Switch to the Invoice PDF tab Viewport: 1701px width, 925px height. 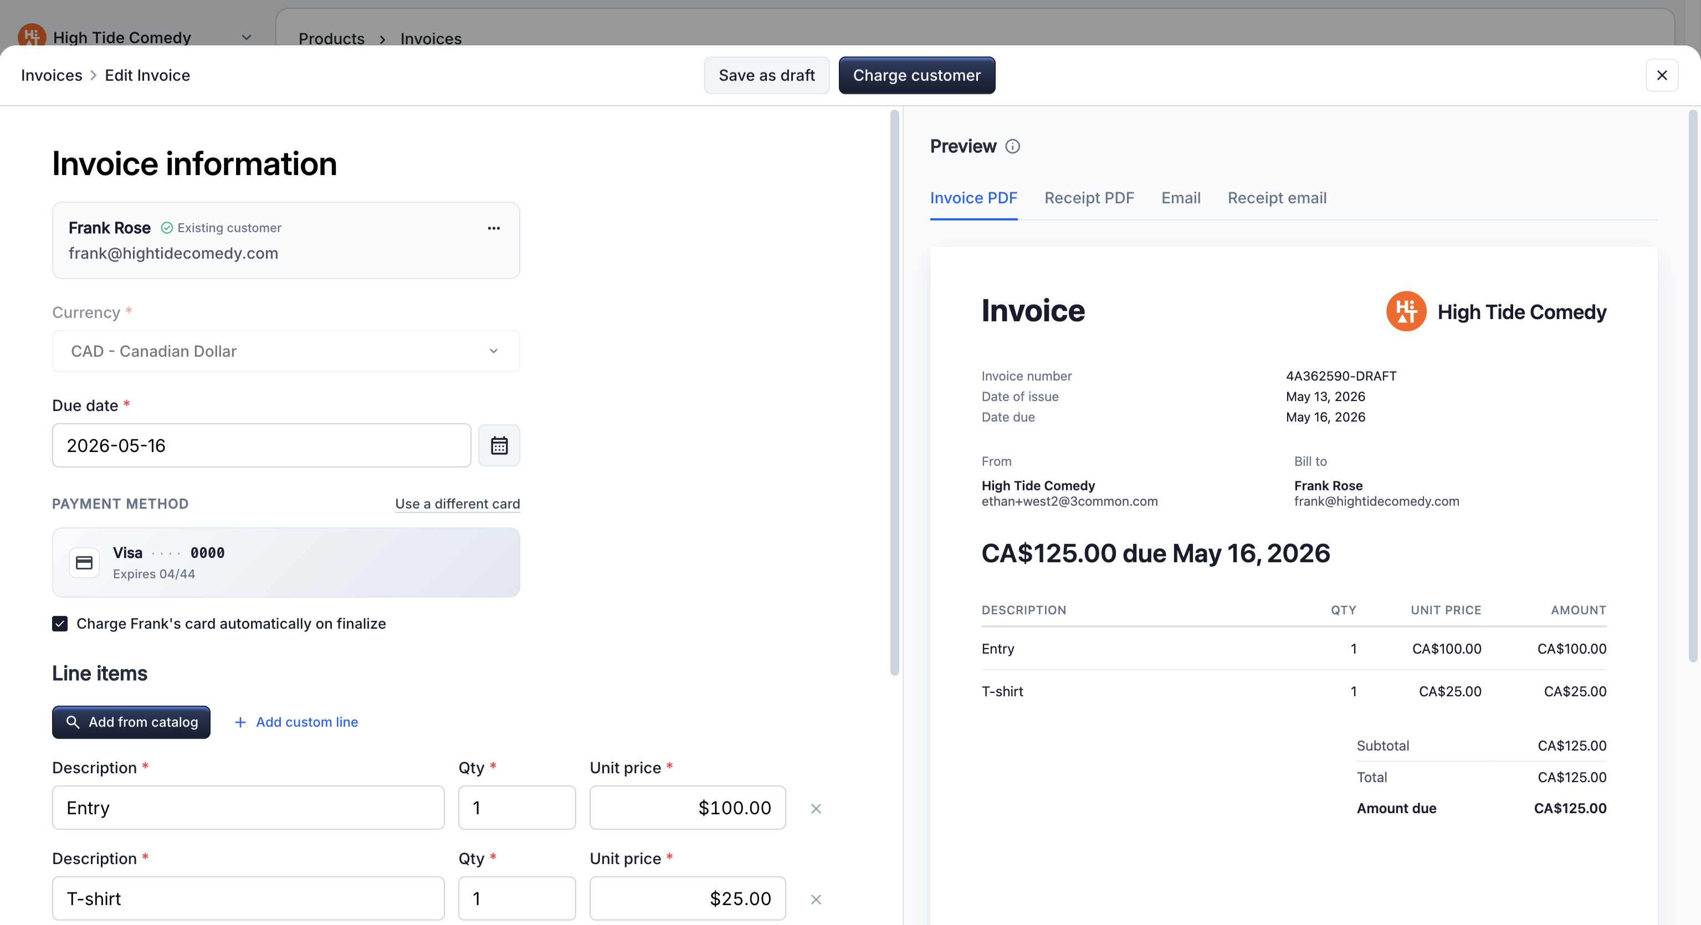pyautogui.click(x=974, y=198)
